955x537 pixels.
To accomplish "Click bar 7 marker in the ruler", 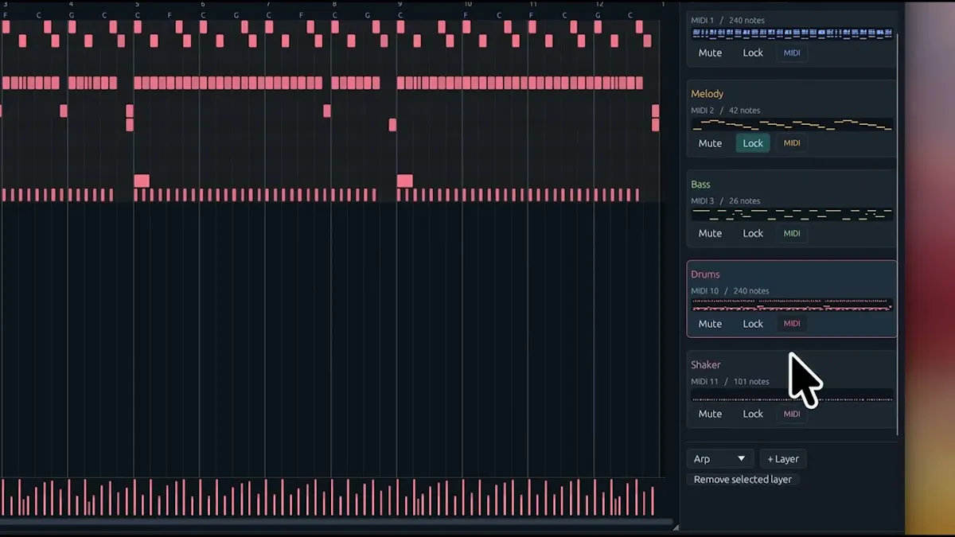I will coord(268,4).
